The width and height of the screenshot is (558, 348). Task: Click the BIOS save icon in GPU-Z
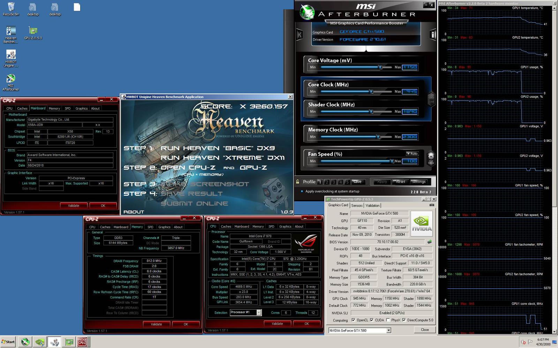pyautogui.click(x=430, y=242)
